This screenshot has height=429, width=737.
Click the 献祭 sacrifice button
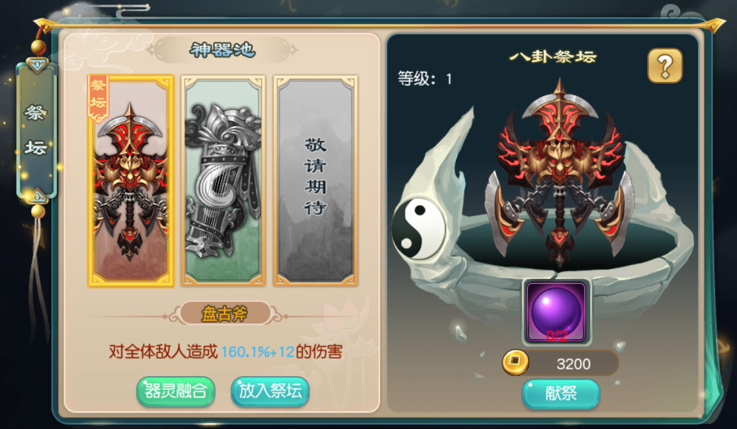point(561,393)
